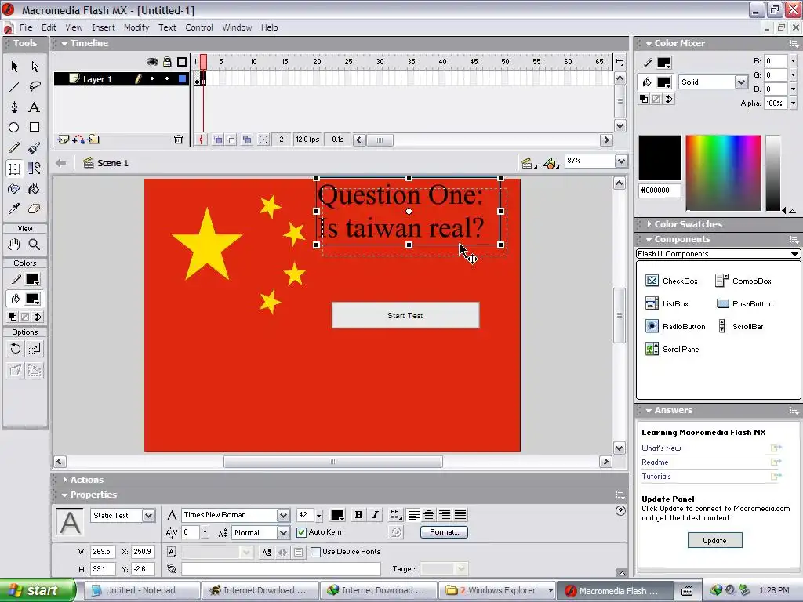Select the Ink Bottle tool
The height and width of the screenshot is (602, 803).
14,189
